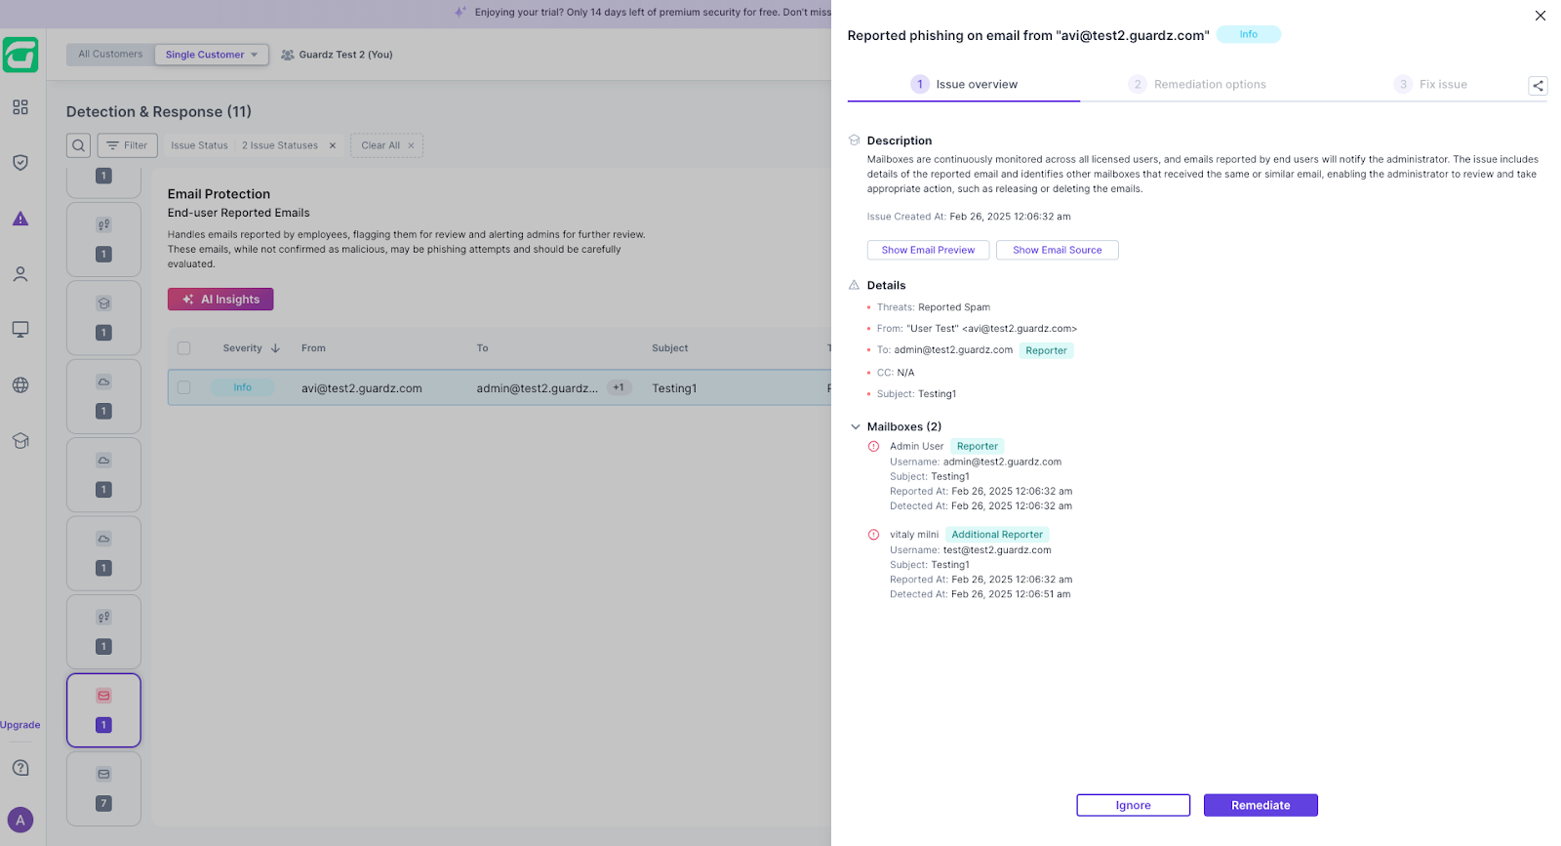Click the Additional Reporter tag
The width and height of the screenshot is (1561, 846).
[997, 535]
